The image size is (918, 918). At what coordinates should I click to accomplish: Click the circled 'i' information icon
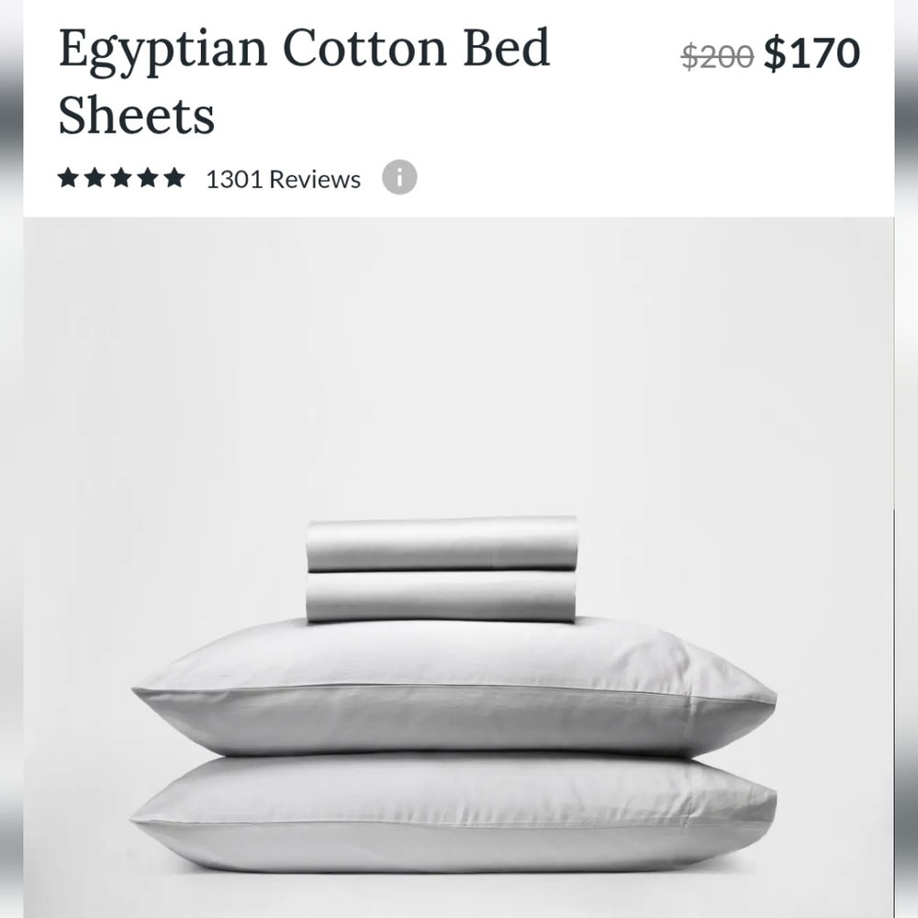point(398,178)
